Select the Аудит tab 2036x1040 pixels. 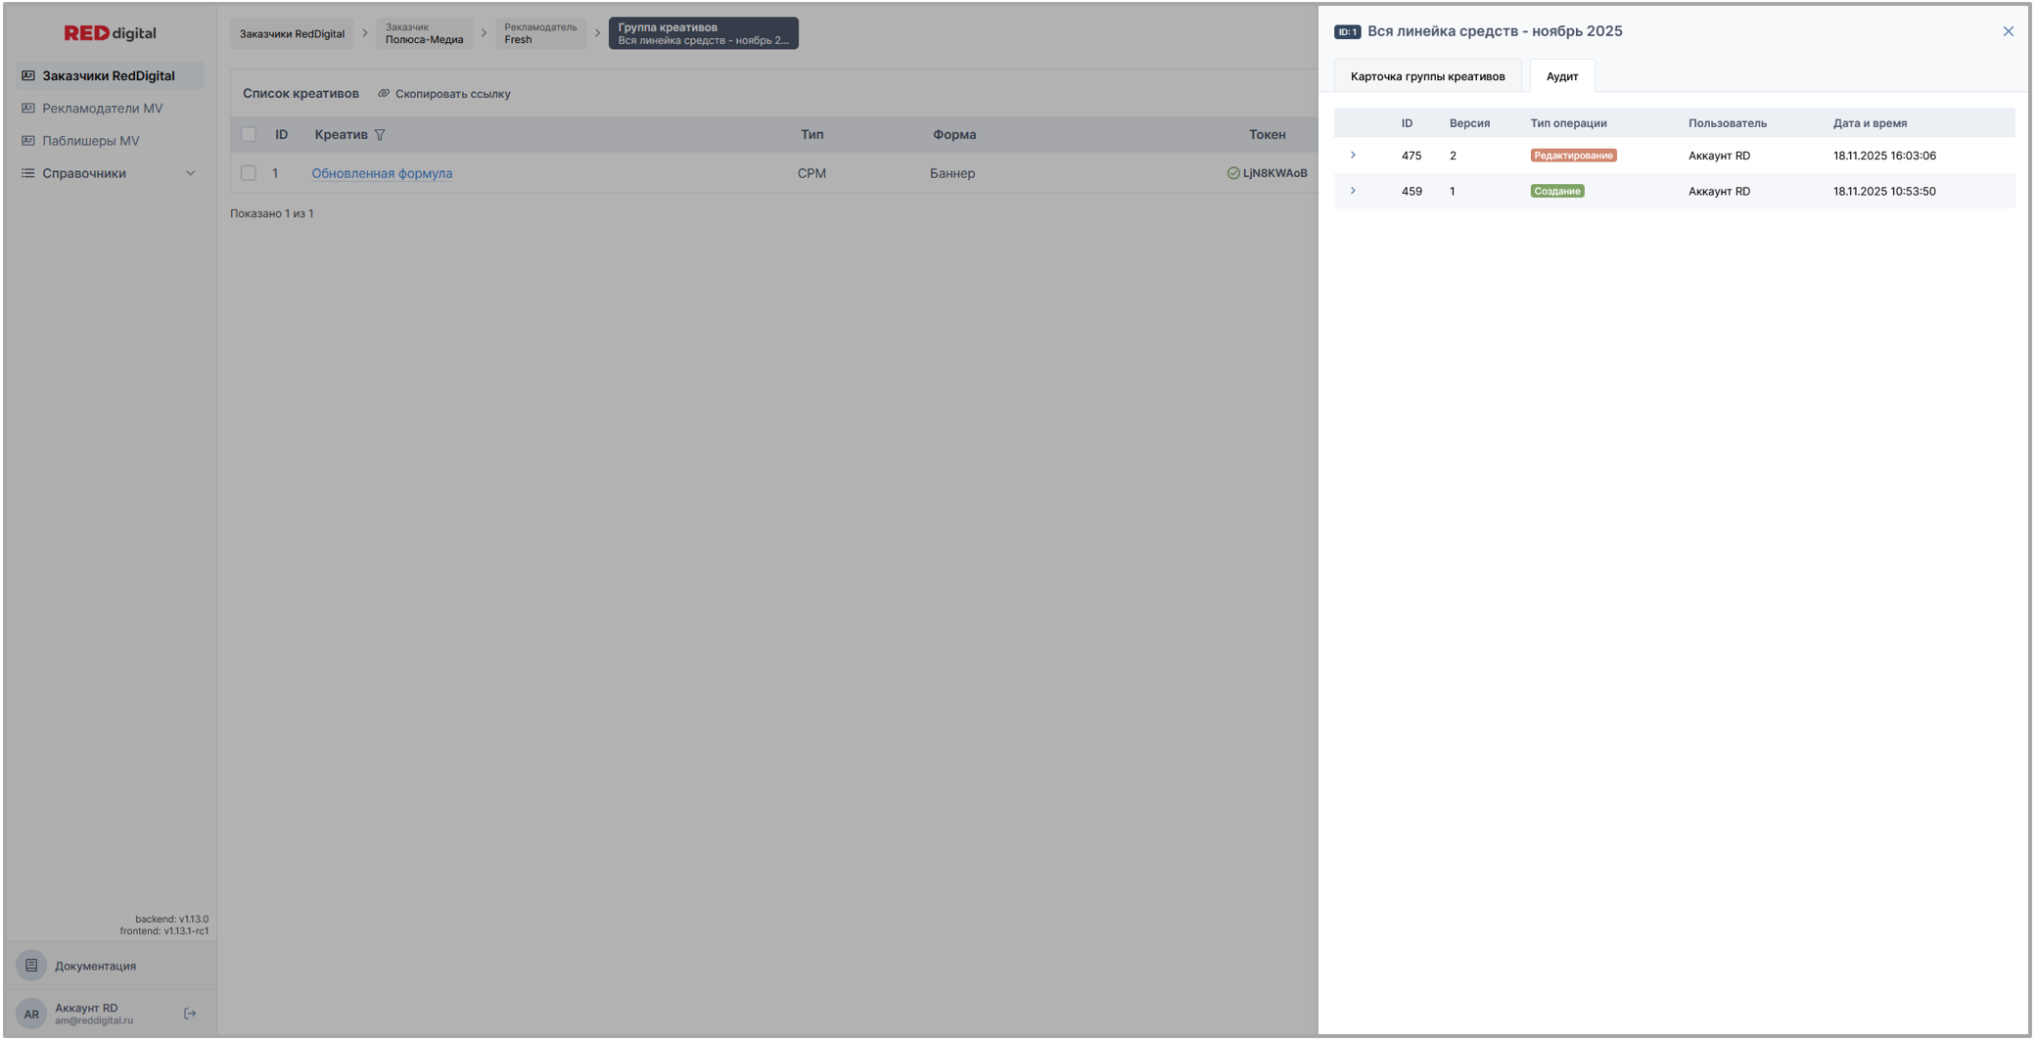point(1561,76)
